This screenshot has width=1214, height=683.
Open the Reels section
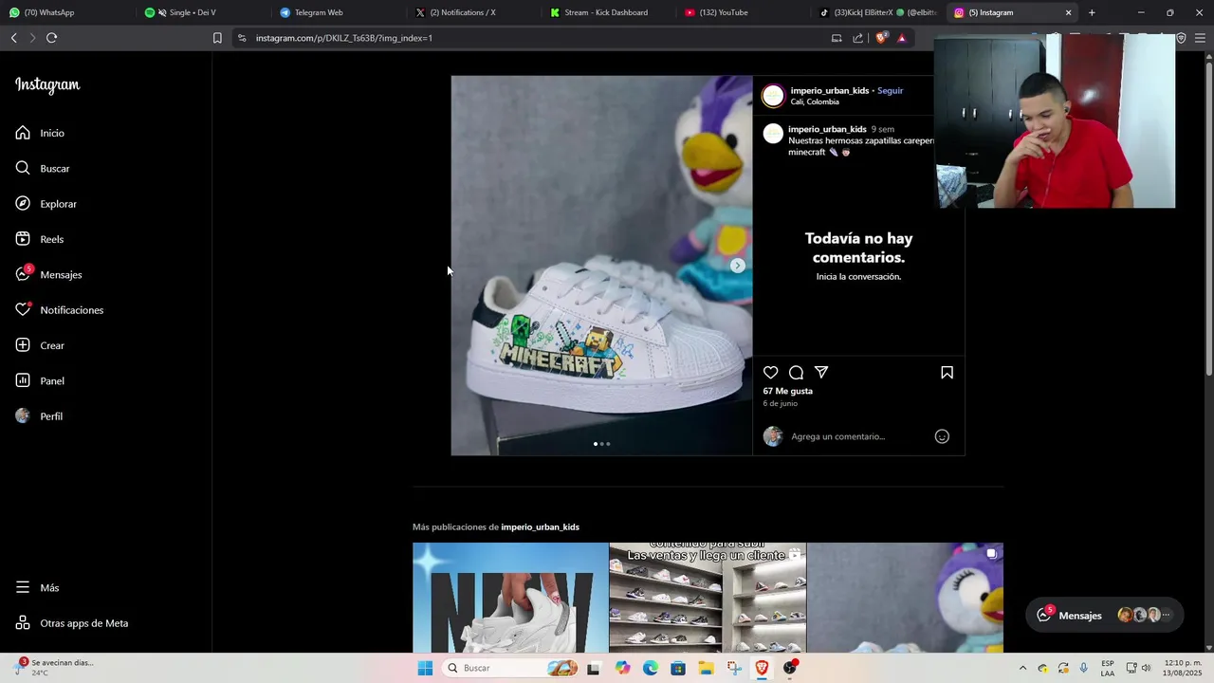click(x=40, y=239)
